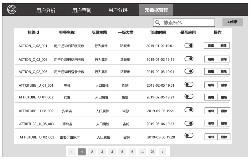Image resolution: width=251 pixels, height=160 pixels.
Task: Click the 标签名称 column header
Action: pyautogui.click(x=67, y=32)
